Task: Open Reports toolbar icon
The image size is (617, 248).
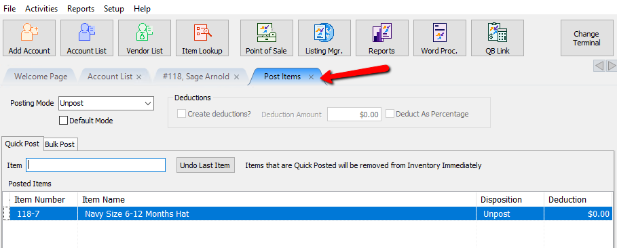Action: (381, 38)
